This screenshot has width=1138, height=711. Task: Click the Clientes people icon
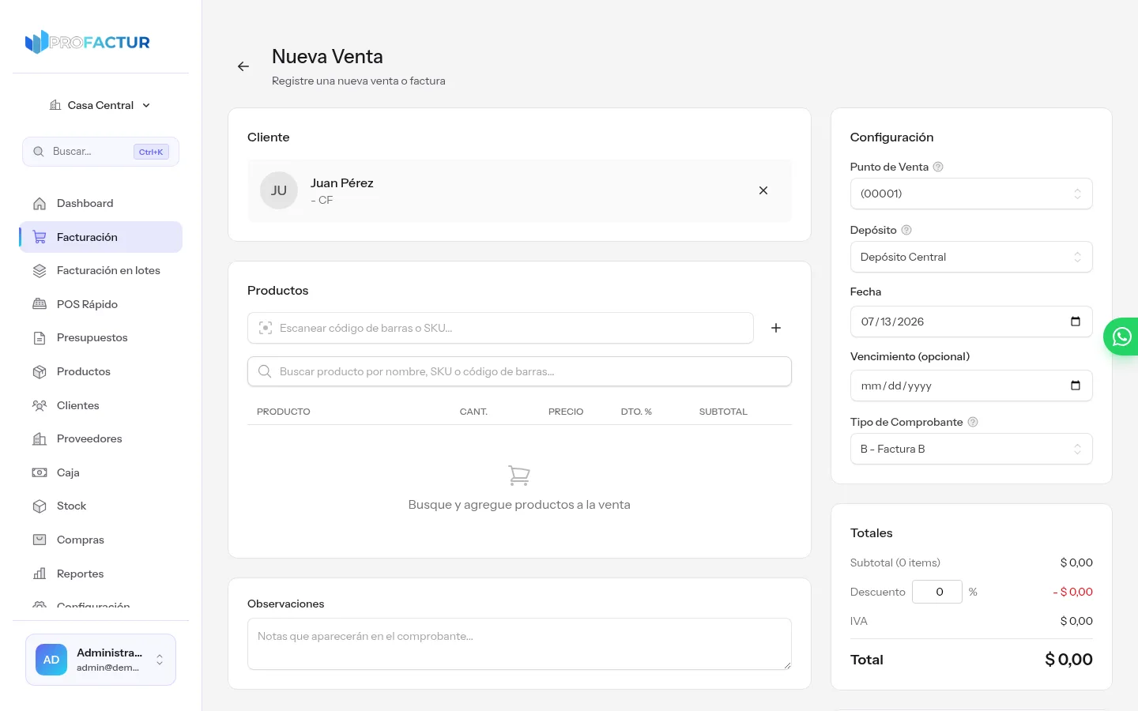coord(40,405)
